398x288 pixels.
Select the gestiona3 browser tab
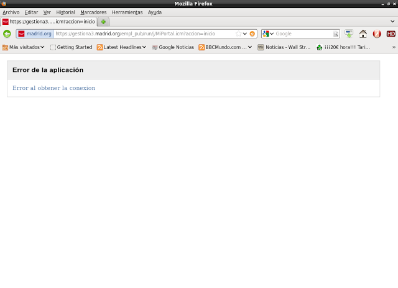point(49,21)
